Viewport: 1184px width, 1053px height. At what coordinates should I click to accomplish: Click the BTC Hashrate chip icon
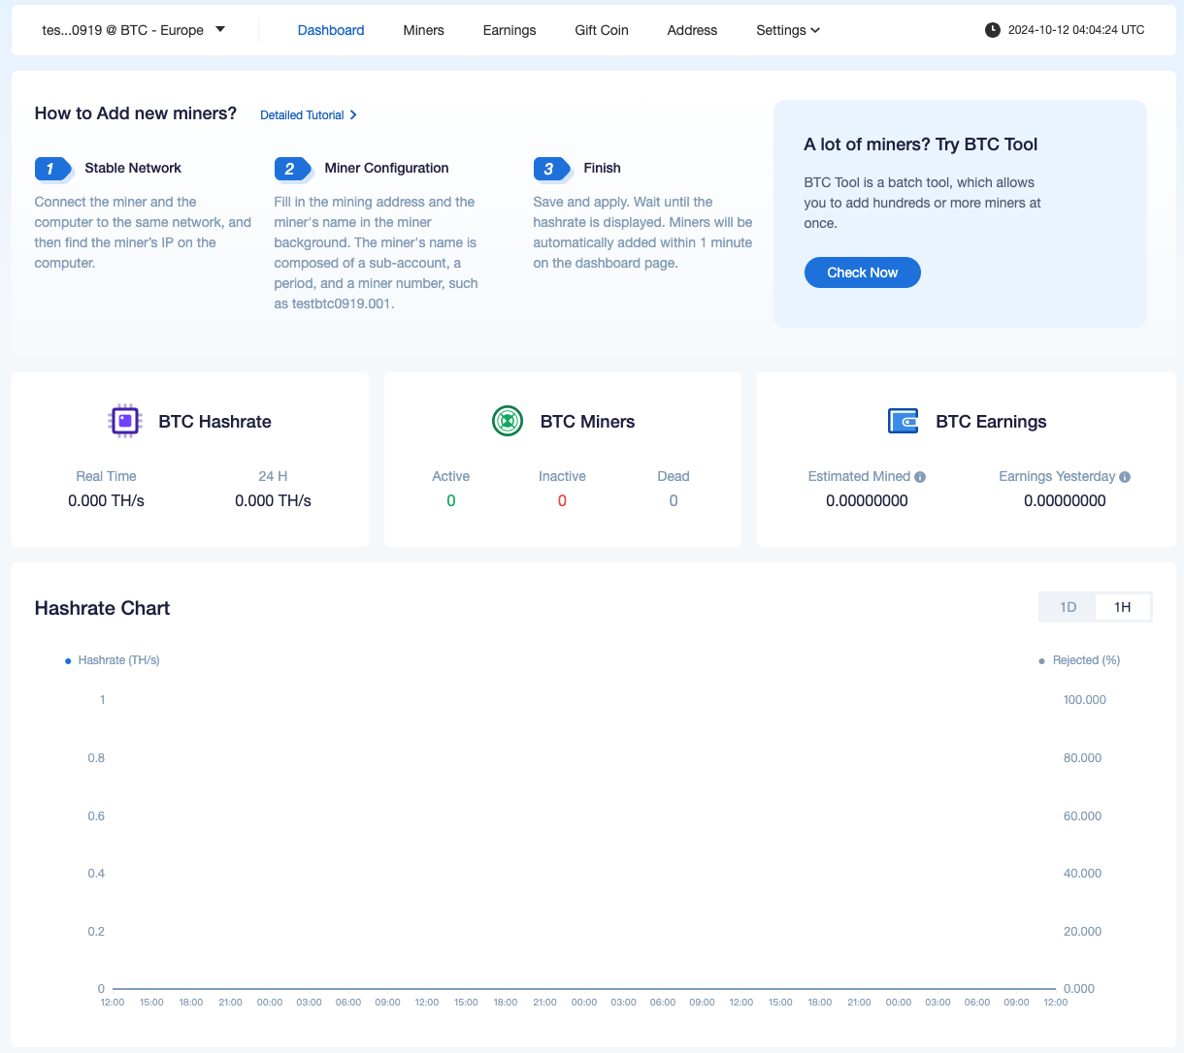(x=124, y=421)
